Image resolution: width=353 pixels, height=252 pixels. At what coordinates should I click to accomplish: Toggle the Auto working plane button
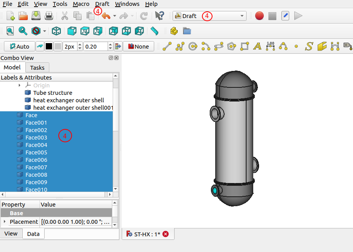(x=19, y=46)
